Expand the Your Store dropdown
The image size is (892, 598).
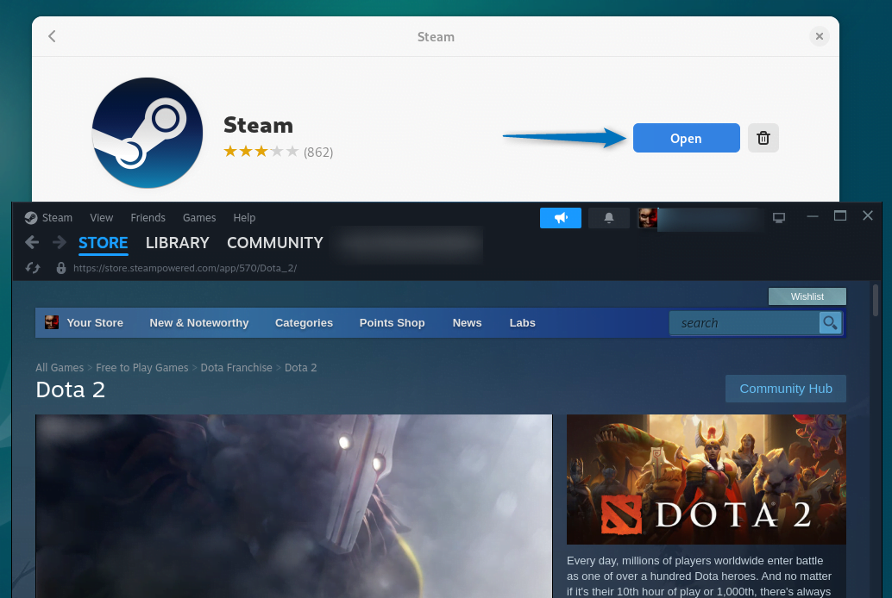(94, 323)
